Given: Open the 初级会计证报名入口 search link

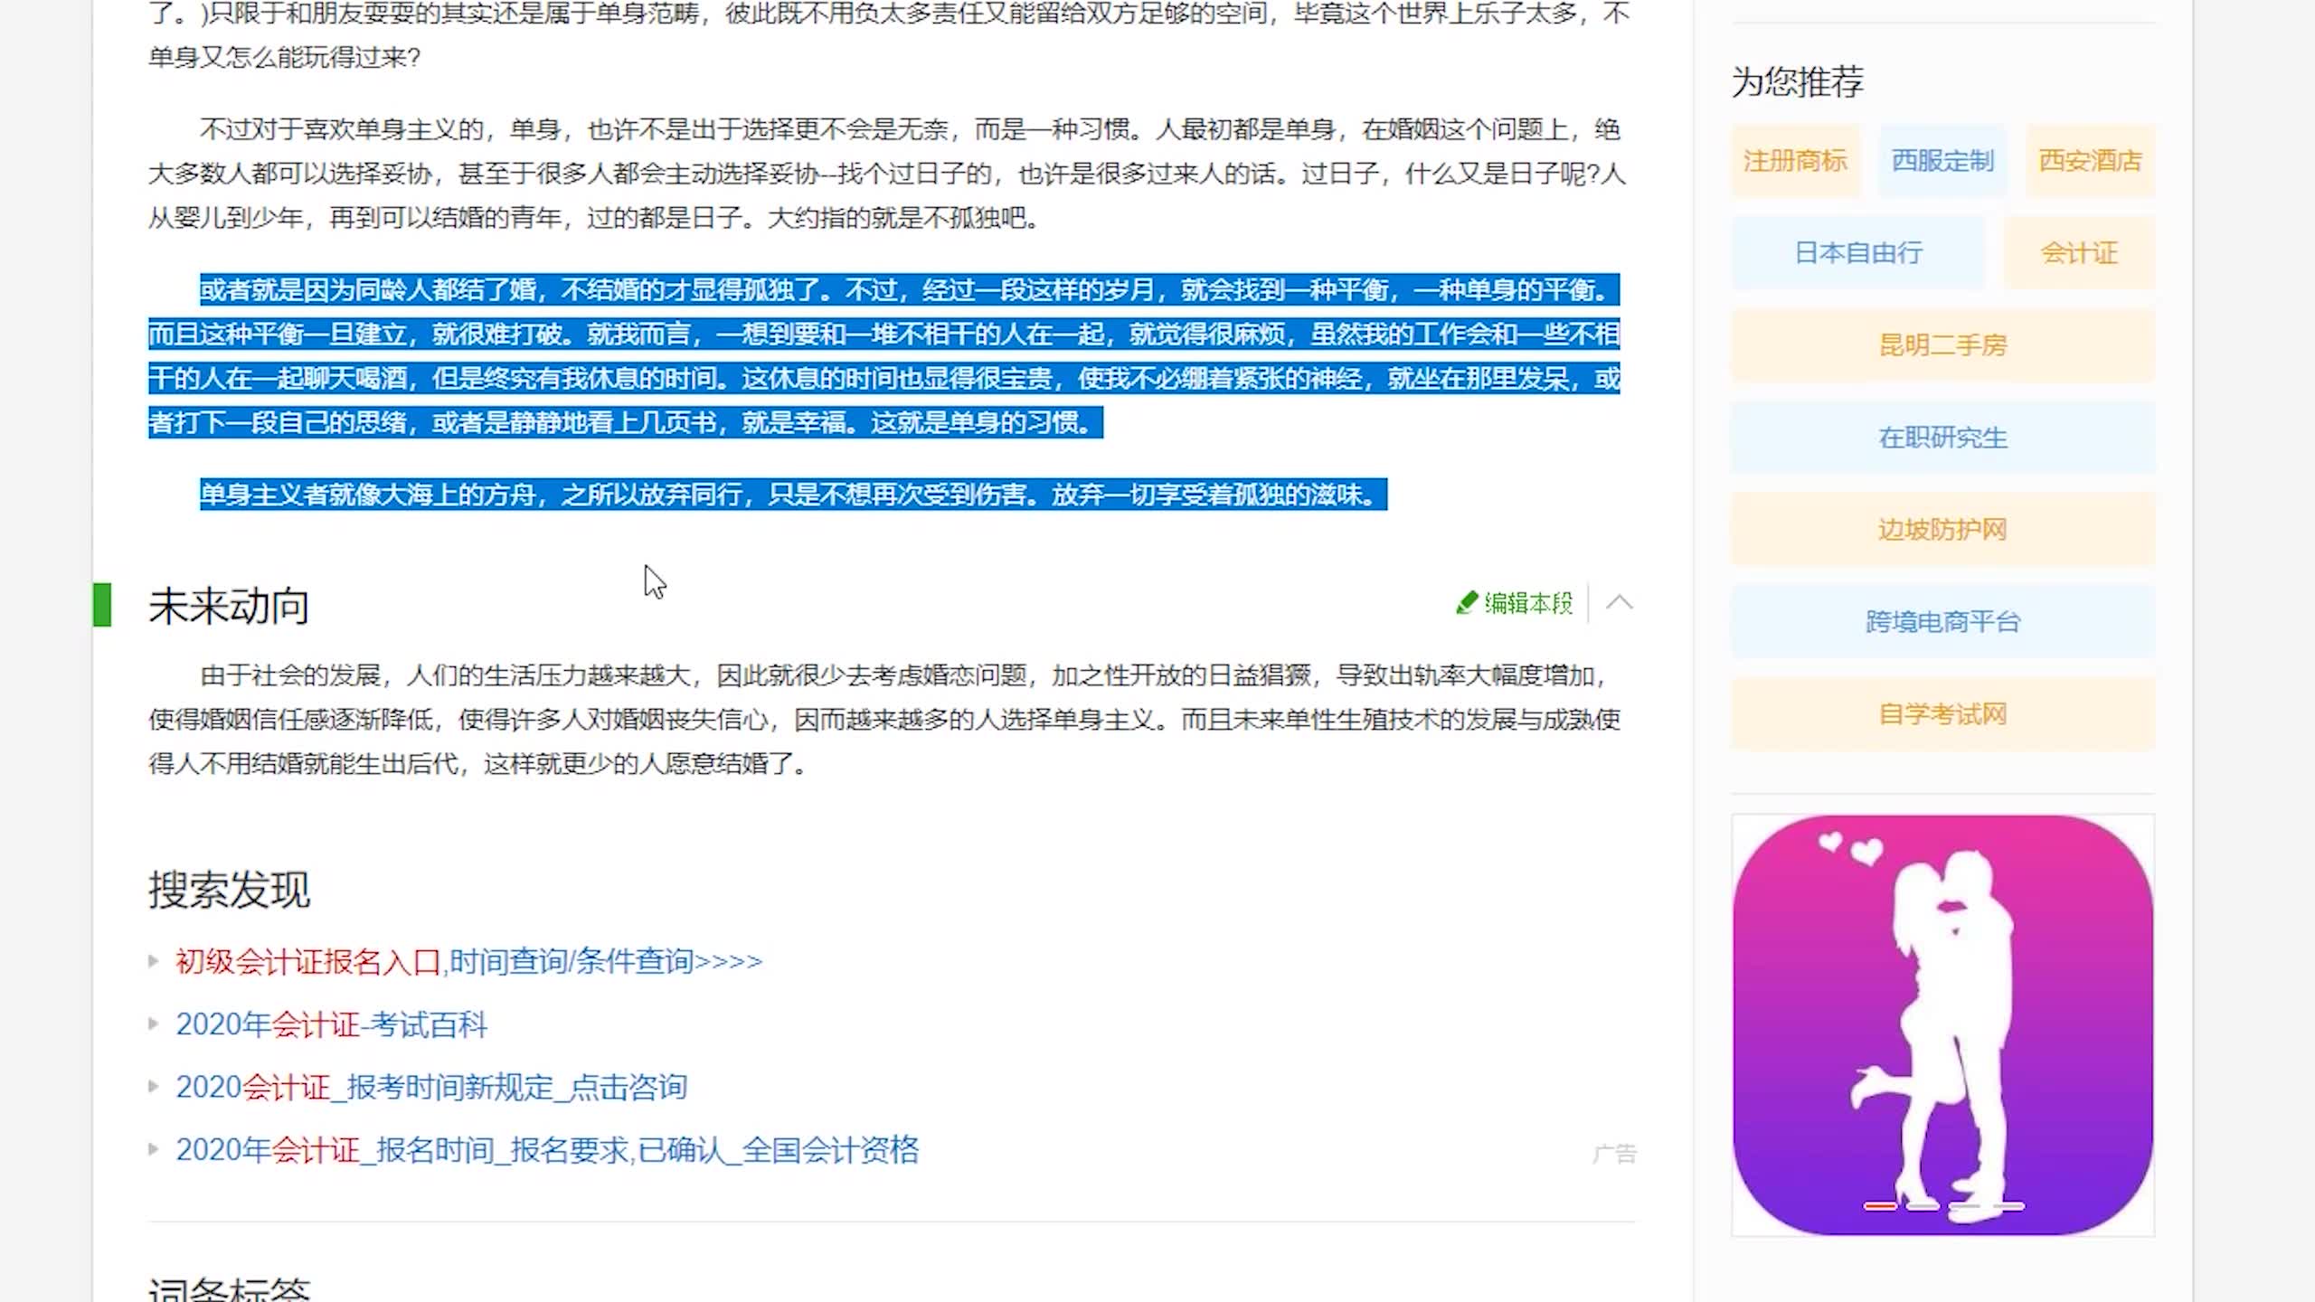Looking at the screenshot, I should tap(468, 961).
